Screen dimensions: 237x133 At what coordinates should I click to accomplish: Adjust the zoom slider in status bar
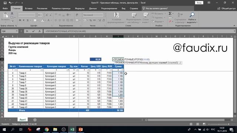pyautogui.click(x=219, y=124)
